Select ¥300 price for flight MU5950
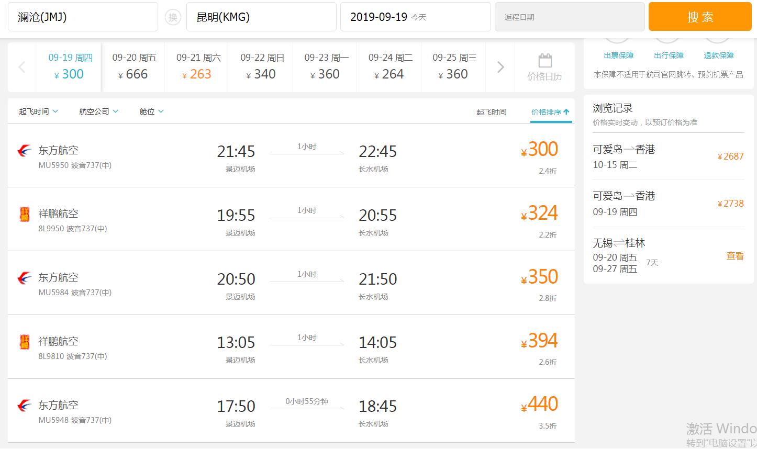 tap(540, 150)
